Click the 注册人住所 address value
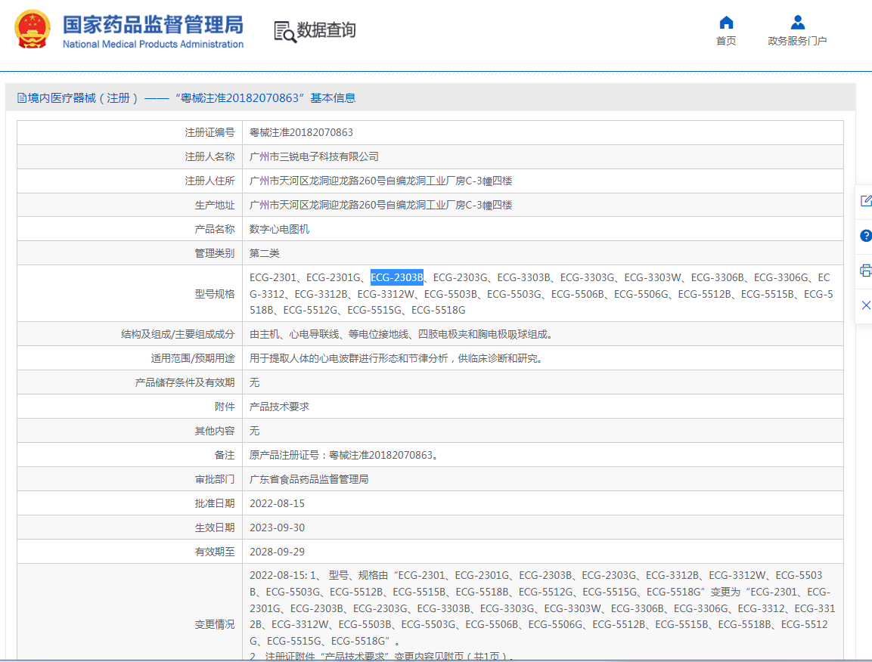This screenshot has height=662, width=872. 380,181
